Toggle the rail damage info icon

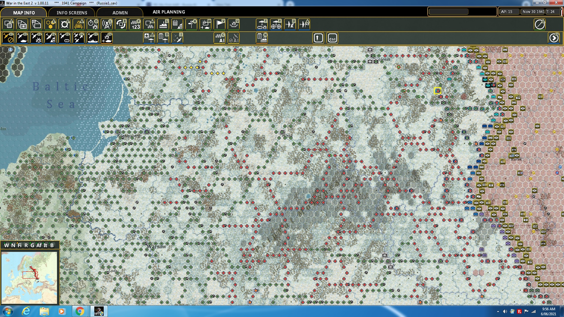pyautogui.click(x=78, y=24)
